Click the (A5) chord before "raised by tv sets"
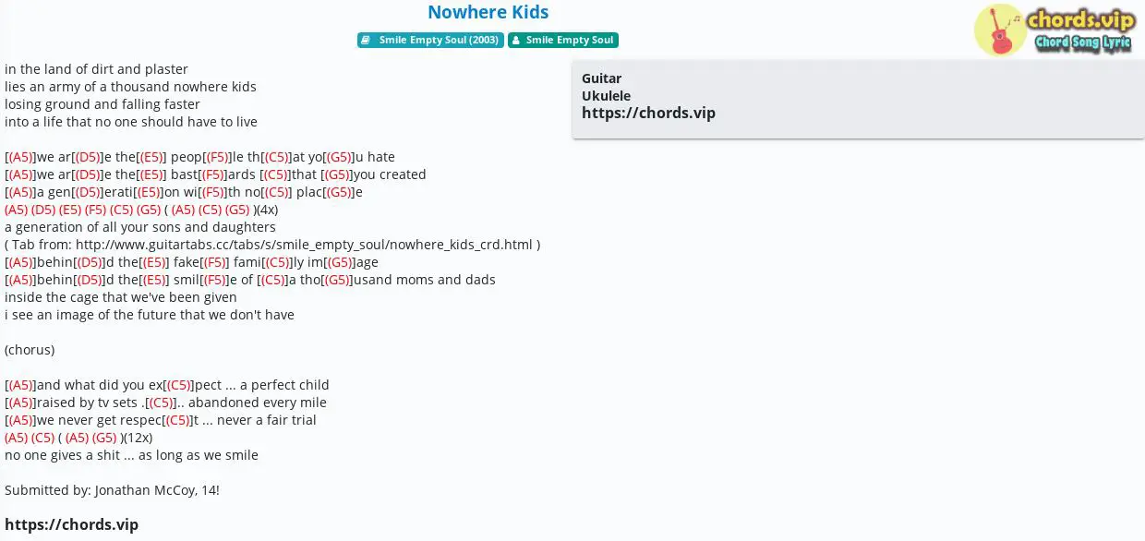Screen dimensions: 1145x541 (x=20, y=403)
